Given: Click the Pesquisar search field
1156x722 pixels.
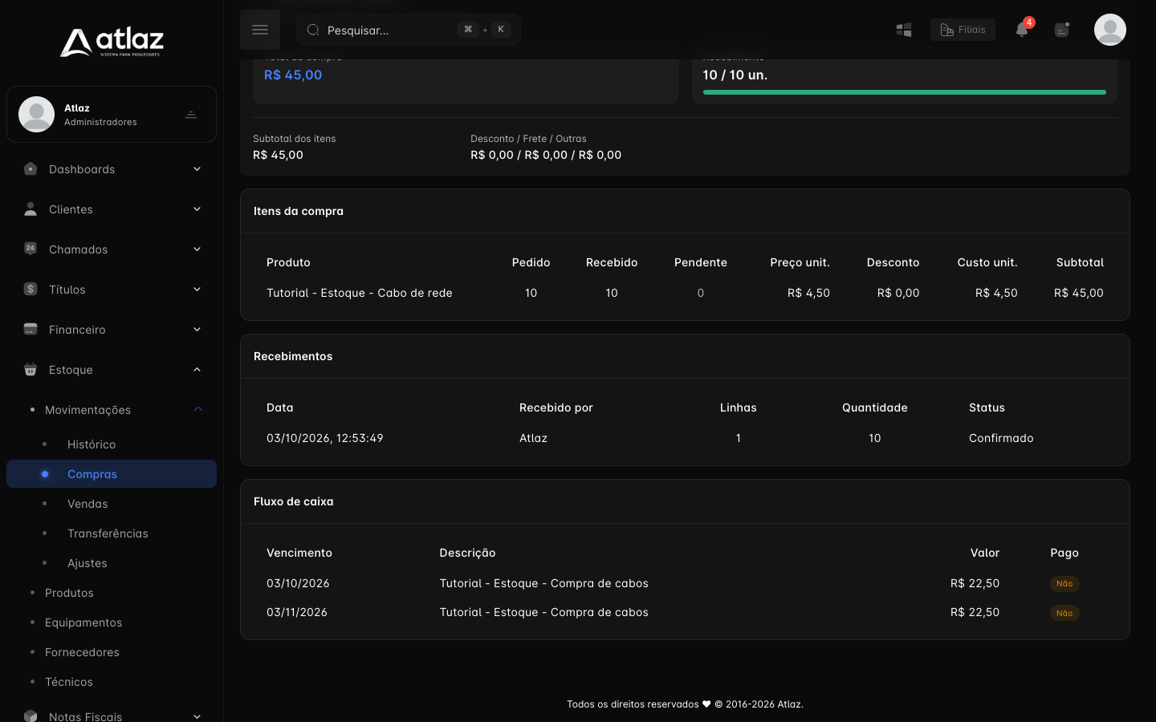Looking at the screenshot, I should pos(409,30).
